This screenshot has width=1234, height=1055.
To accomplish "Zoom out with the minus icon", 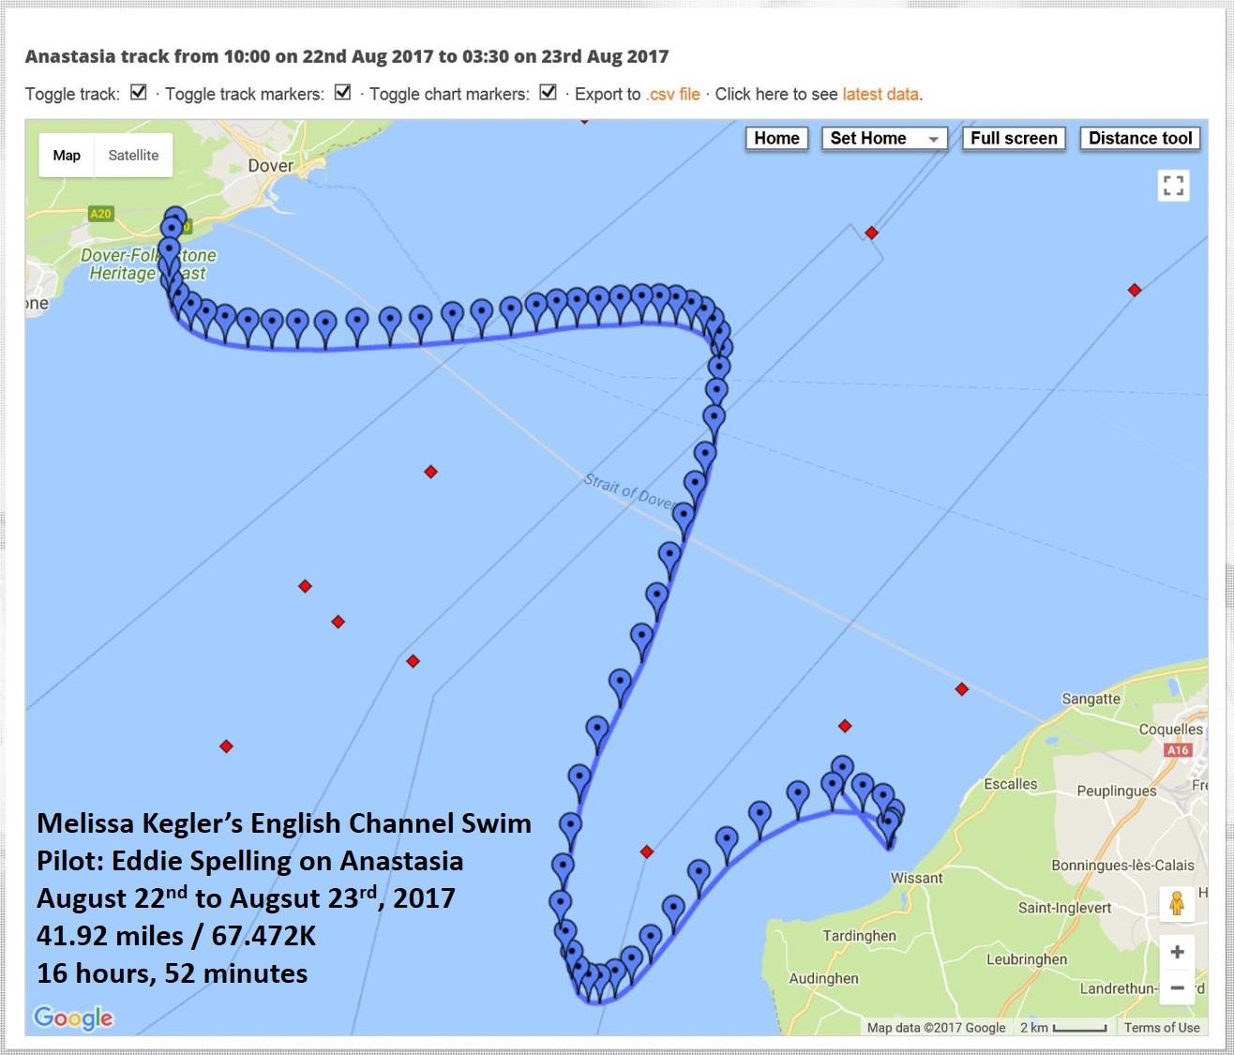I will pos(1177,987).
